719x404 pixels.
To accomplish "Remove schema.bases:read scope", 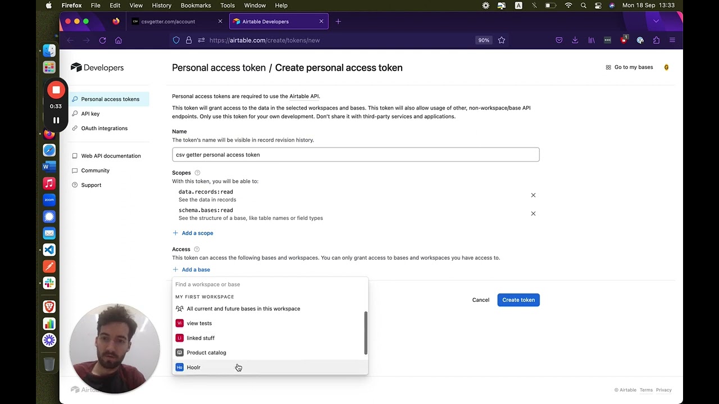I will tap(533, 214).
